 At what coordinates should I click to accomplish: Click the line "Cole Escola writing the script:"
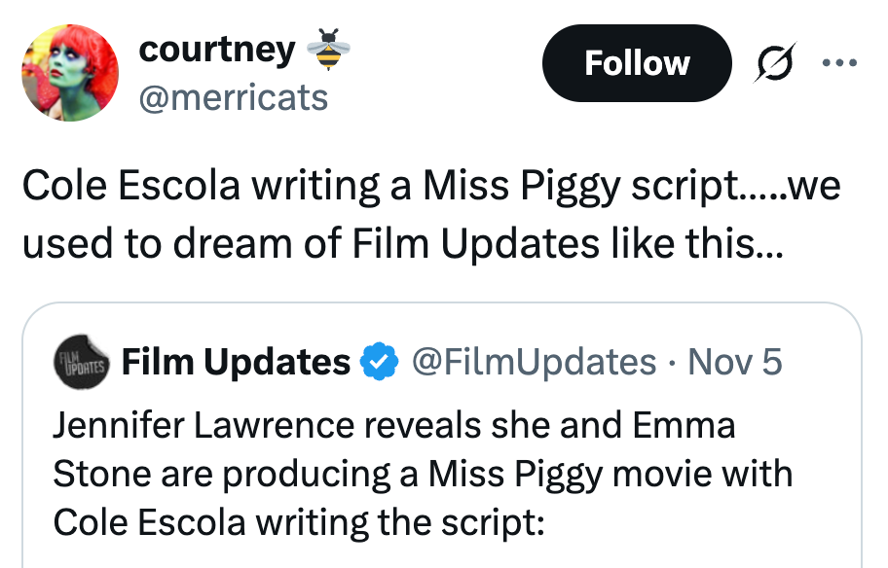[x=297, y=522]
